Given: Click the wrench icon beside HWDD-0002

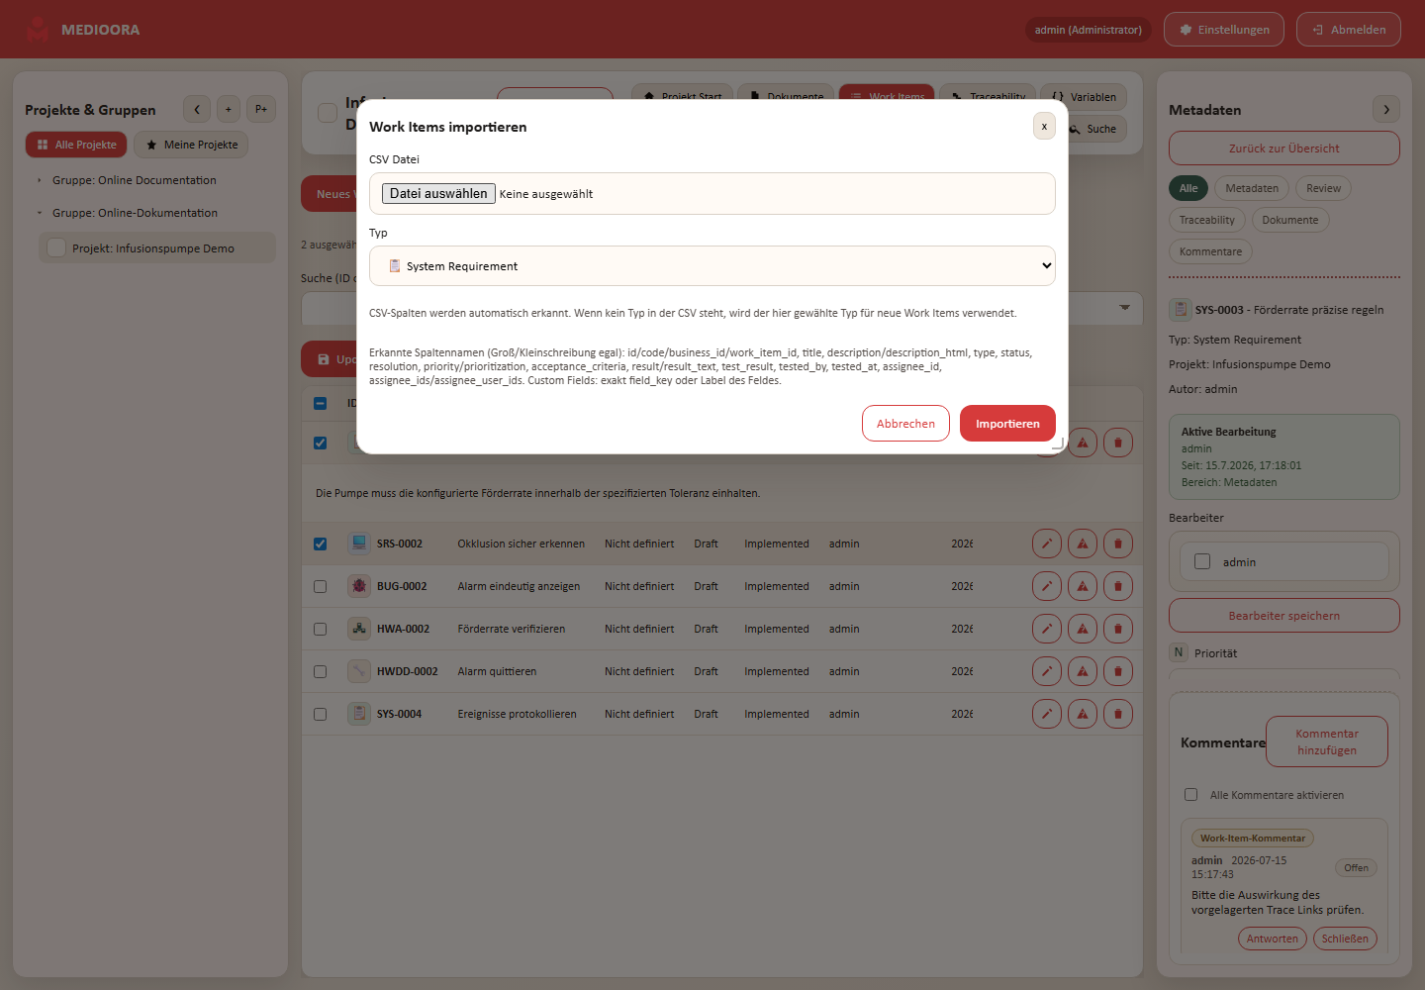Looking at the screenshot, I should 359,671.
